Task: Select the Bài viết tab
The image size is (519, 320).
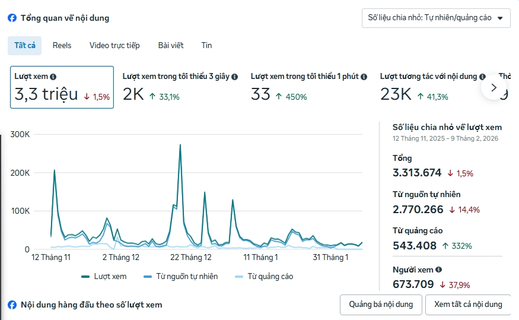Action: [171, 45]
